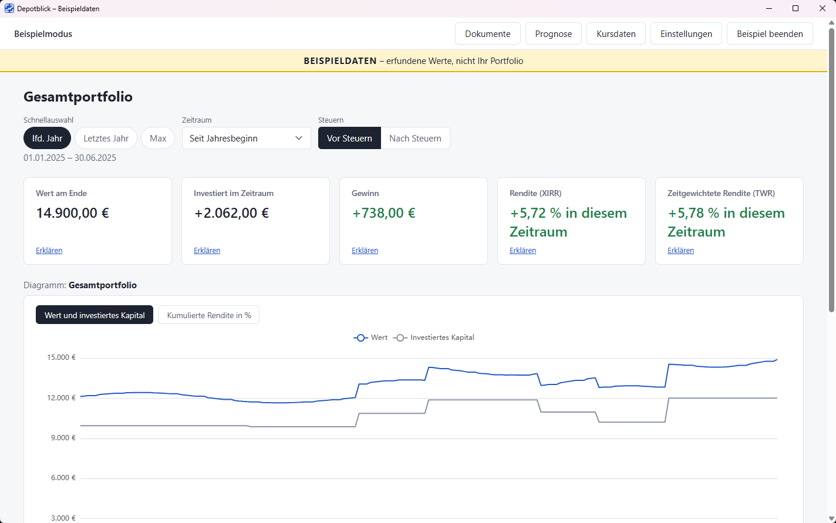This screenshot has height=523, width=836.
Task: Click the +738,00 € Gewinn value
Action: pos(383,213)
